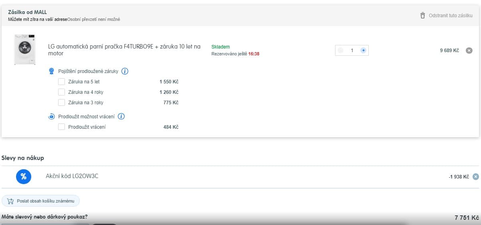Click the 1 550 Kč warranty price
This screenshot has width=481, height=225.
tap(169, 82)
